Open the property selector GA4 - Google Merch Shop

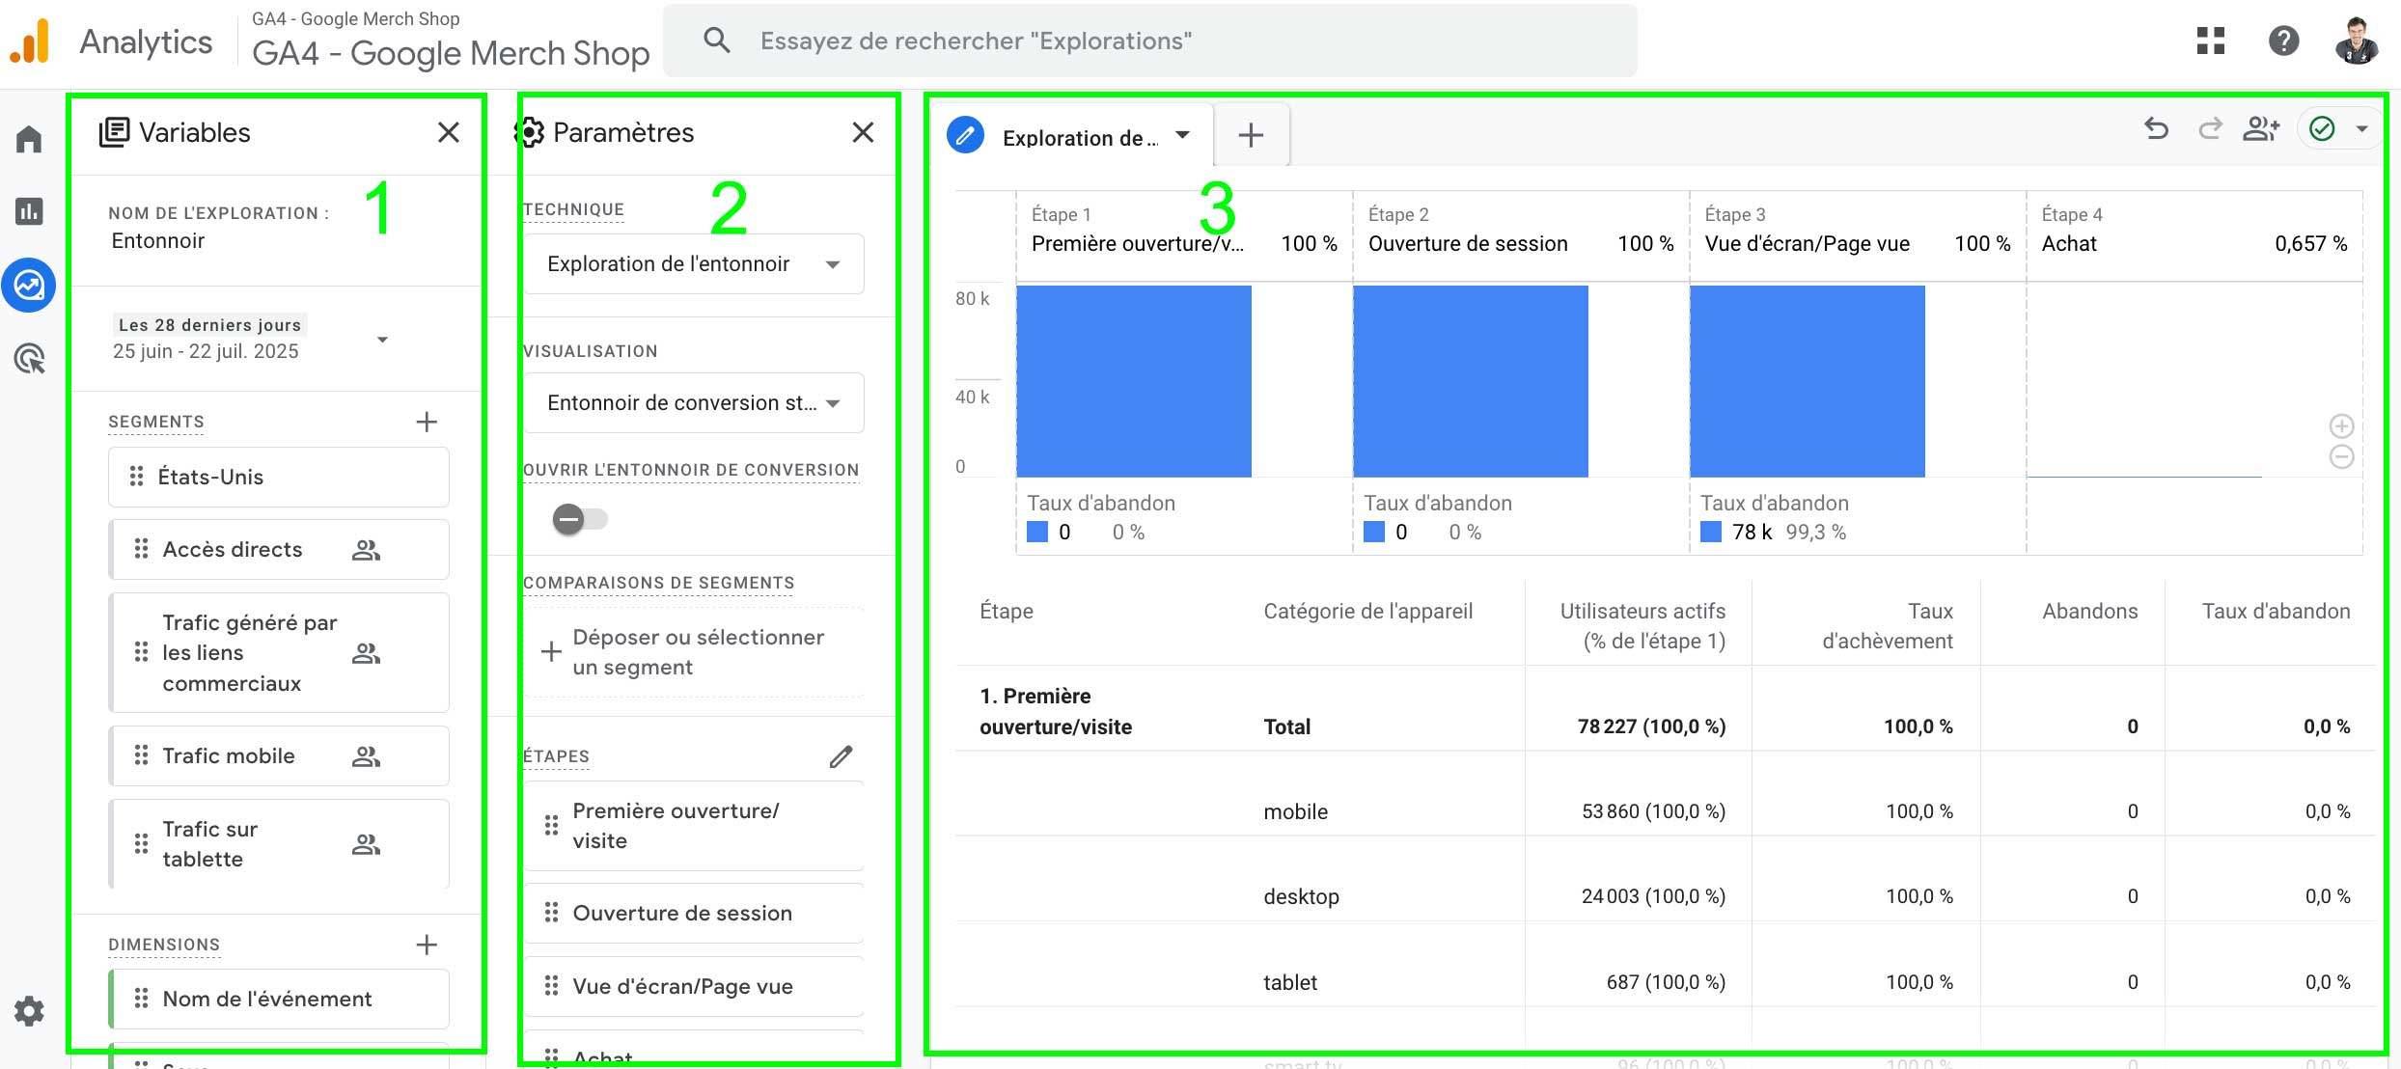451,41
